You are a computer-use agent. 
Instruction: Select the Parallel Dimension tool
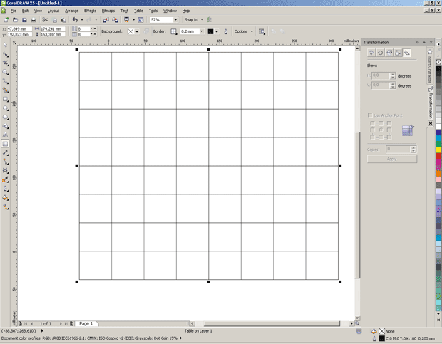click(x=5, y=153)
